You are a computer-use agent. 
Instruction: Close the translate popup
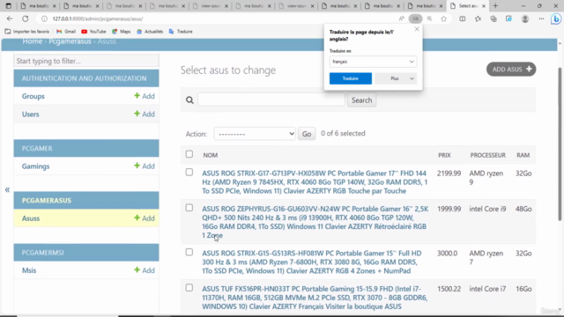pos(417,29)
